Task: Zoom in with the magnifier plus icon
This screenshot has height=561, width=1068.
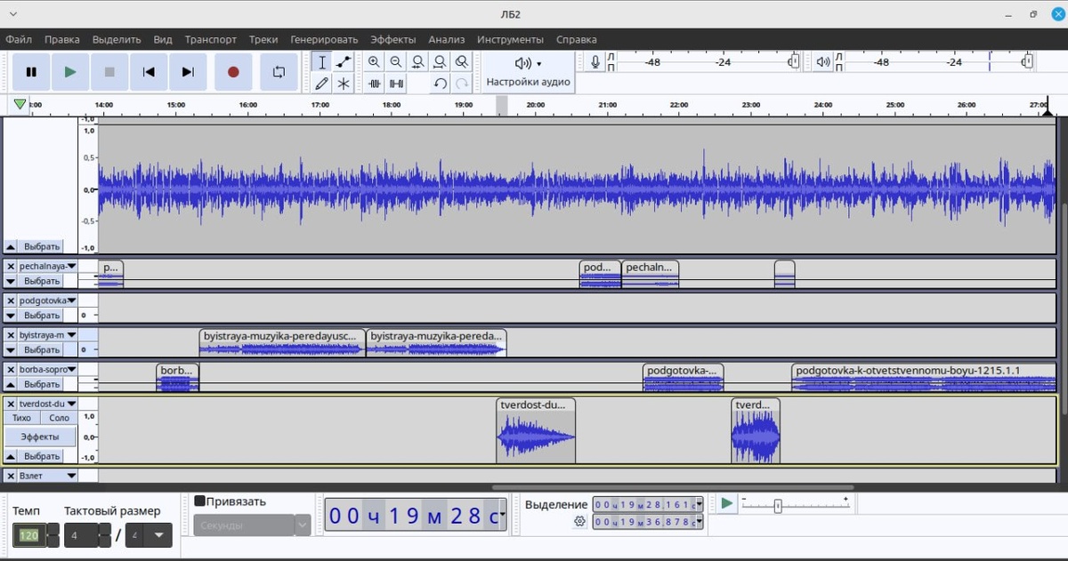Action: click(x=374, y=62)
